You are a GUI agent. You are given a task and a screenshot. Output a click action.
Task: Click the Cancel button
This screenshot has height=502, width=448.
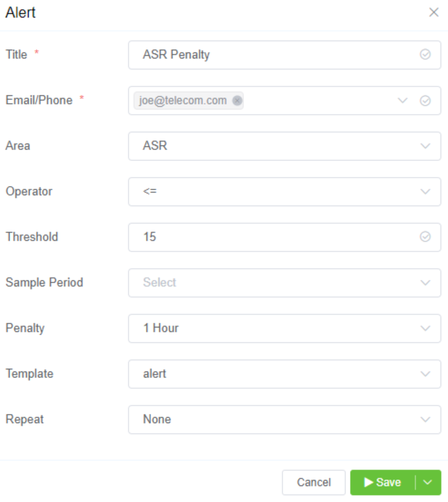pos(314,483)
